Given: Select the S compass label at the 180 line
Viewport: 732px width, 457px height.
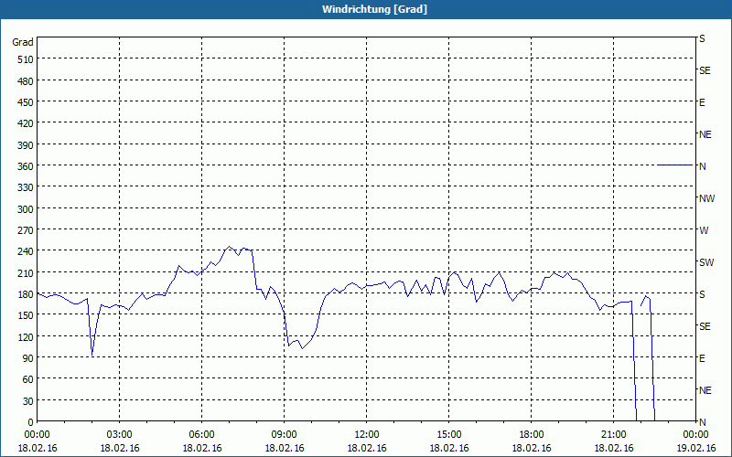Looking at the screenshot, I should pos(702,294).
